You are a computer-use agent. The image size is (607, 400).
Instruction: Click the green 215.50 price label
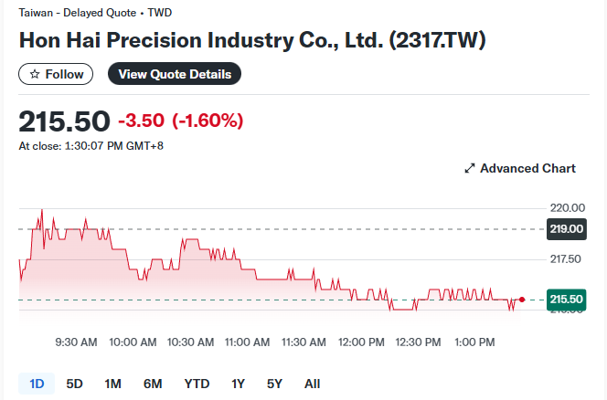click(x=566, y=300)
